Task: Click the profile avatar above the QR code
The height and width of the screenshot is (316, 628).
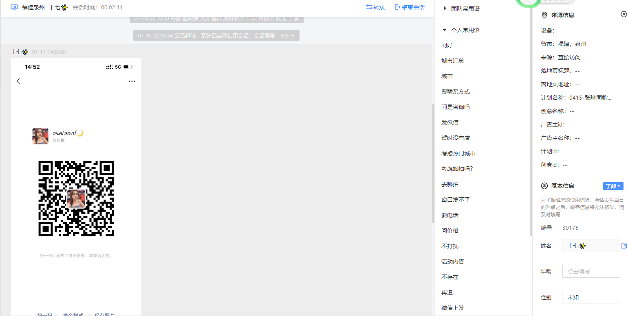Action: point(40,136)
